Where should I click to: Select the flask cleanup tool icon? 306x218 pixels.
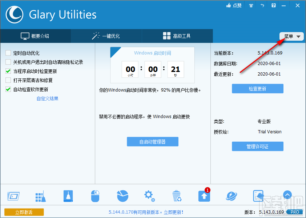68,195
